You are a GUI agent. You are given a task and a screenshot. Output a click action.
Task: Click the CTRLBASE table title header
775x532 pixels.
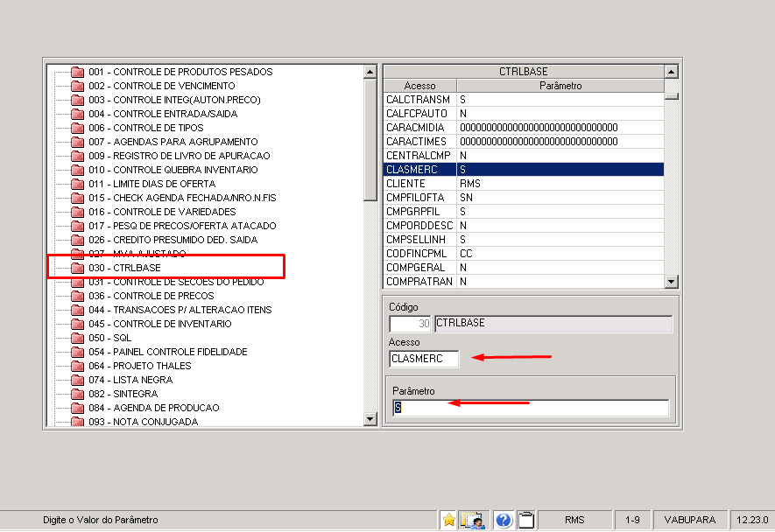point(524,72)
